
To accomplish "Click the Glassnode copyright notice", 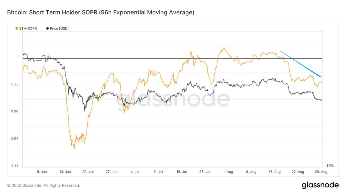I will tap(43, 185).
